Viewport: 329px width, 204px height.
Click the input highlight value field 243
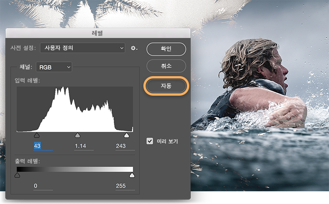(125, 146)
